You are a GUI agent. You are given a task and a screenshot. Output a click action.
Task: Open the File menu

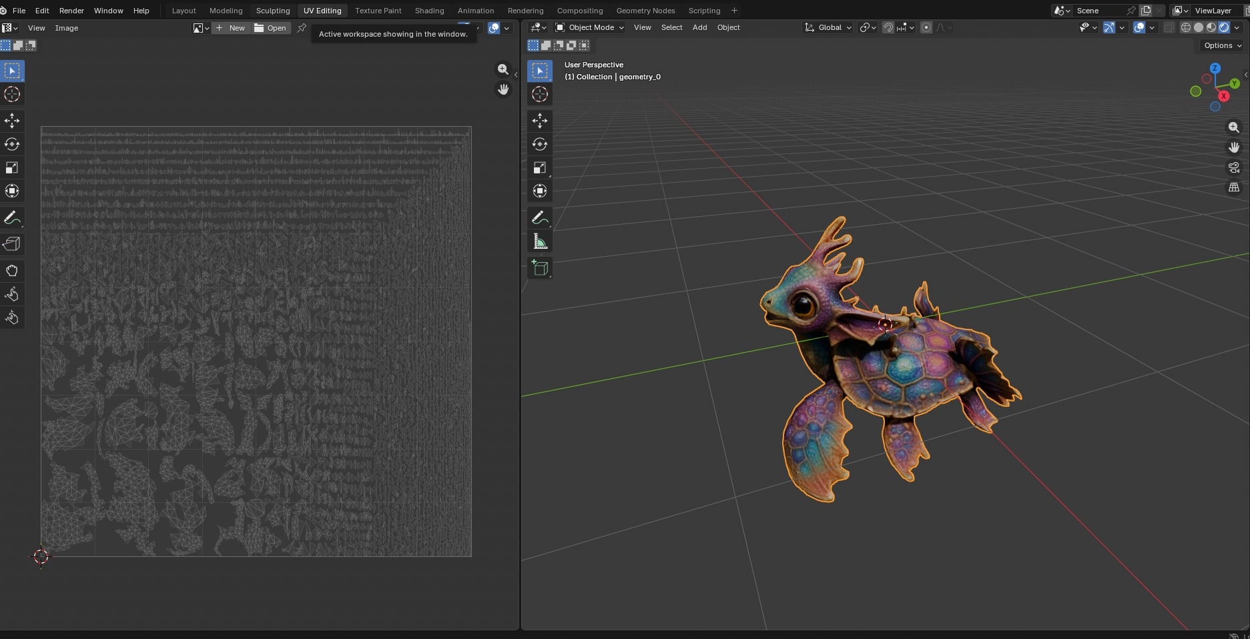point(19,11)
